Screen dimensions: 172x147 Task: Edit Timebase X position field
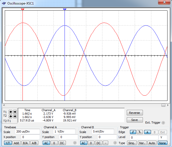click(x=30, y=137)
